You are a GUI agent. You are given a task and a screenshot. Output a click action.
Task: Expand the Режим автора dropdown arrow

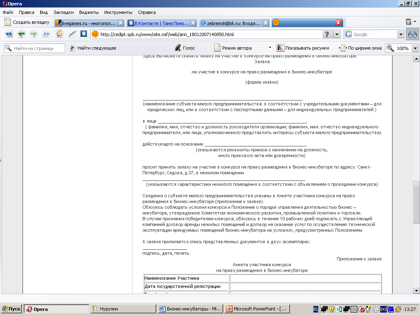(270, 48)
